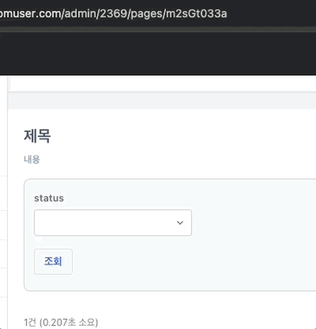Click the m2sGt033a segment of the URL
Viewport: 316px width, 329px height.
click(x=196, y=14)
